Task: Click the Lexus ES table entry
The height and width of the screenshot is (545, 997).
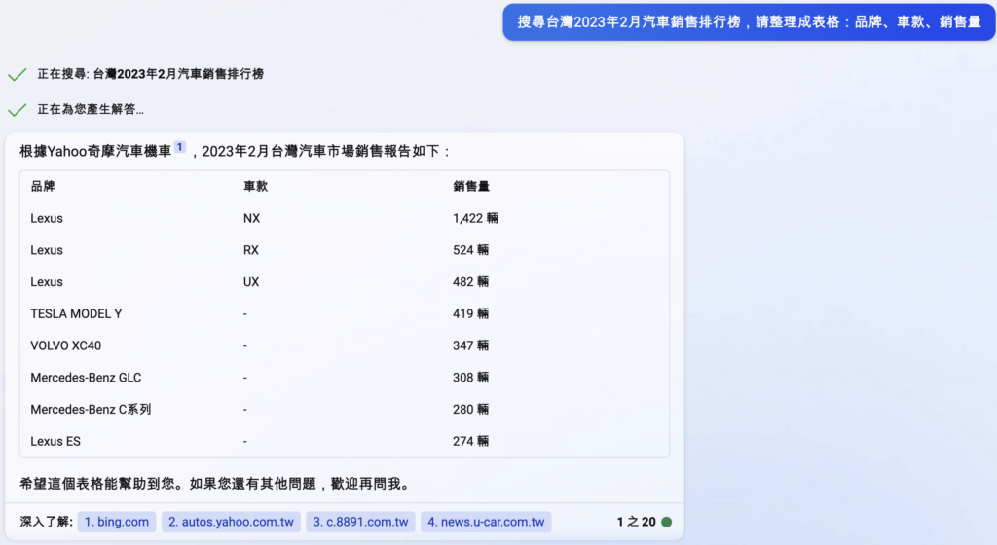Action: click(55, 441)
